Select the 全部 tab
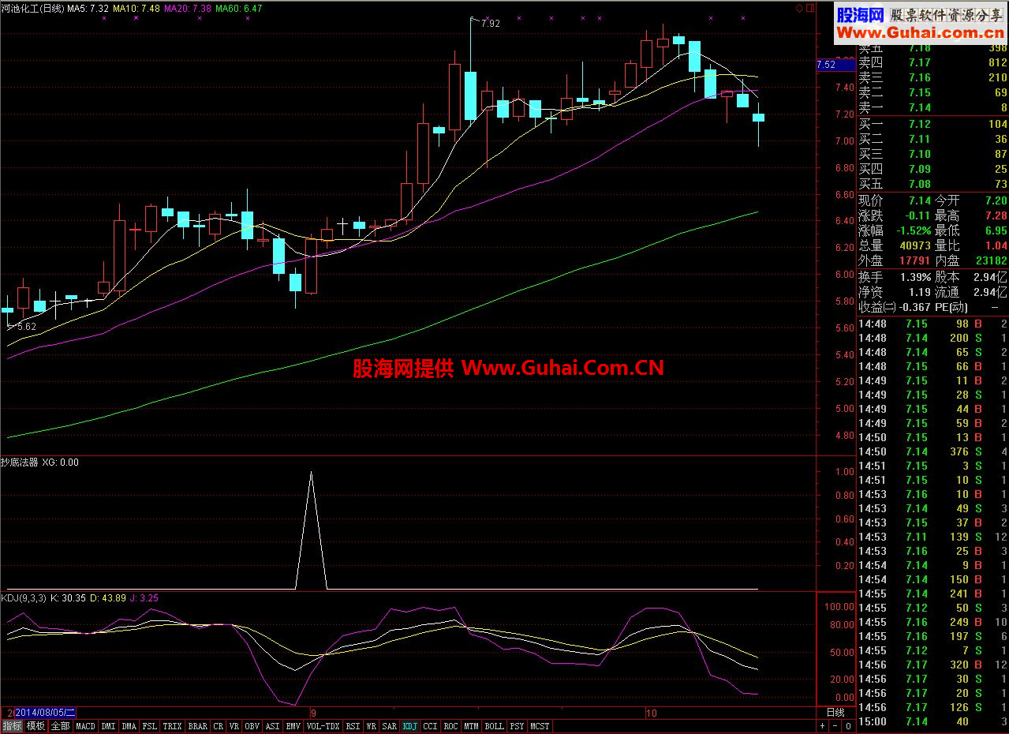The width and height of the screenshot is (1009, 734). [x=60, y=725]
